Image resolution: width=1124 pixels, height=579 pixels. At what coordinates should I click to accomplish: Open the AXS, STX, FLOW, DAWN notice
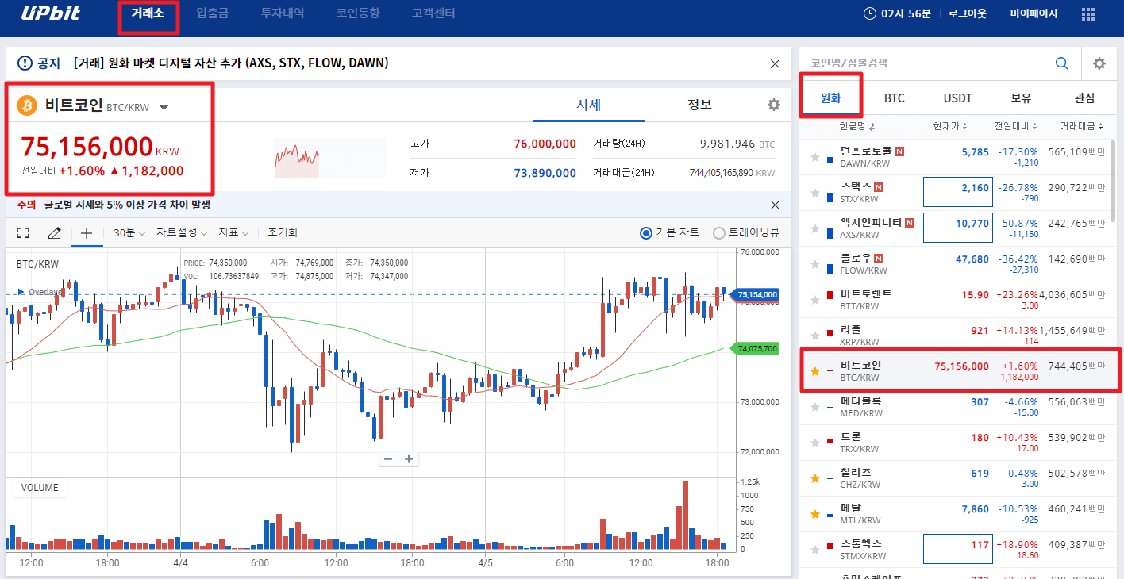[x=231, y=63]
